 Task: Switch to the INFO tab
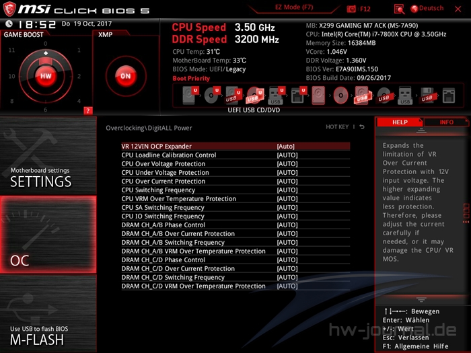click(x=446, y=122)
